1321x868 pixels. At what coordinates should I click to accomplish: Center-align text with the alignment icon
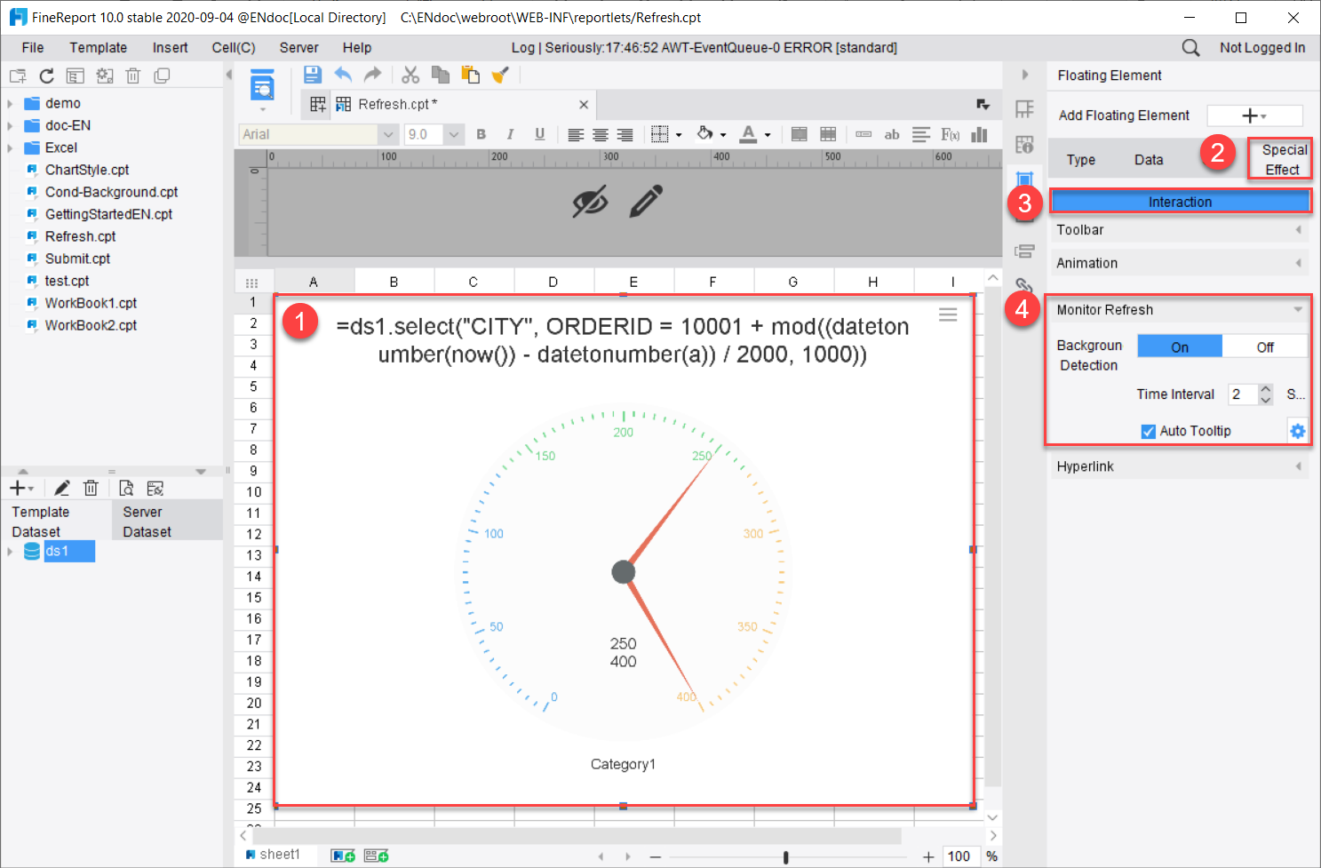[601, 134]
